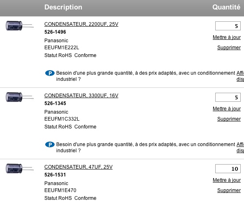Click the quantity field showing 10
This screenshot has width=244, height=206.
228,169
